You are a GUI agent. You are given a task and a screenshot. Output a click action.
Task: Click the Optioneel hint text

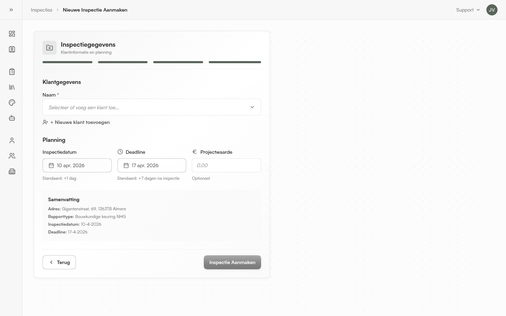click(201, 178)
